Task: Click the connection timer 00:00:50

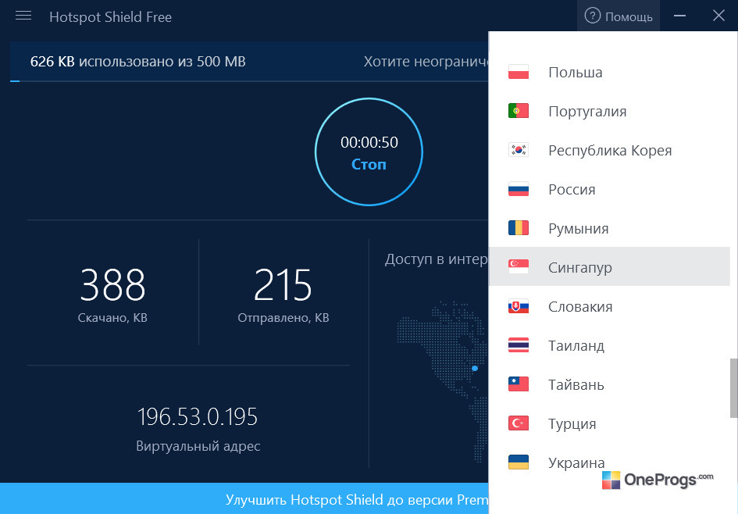Action: (x=369, y=142)
